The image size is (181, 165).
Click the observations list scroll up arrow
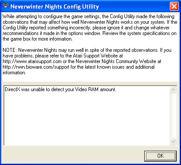click(173, 90)
